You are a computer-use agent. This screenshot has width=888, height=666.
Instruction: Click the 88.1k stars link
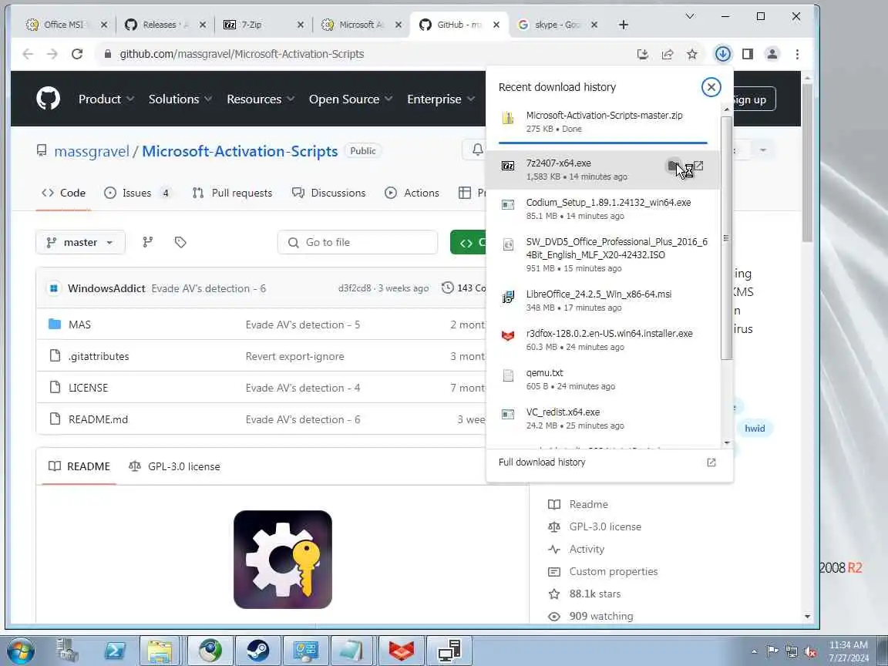click(x=594, y=594)
